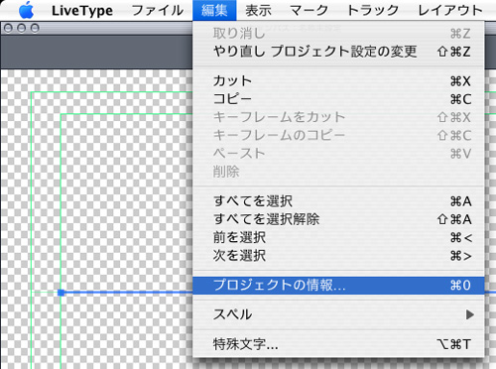Open プロジェクトの情報... dialog
This screenshot has height=369, width=496.
pyautogui.click(x=338, y=285)
